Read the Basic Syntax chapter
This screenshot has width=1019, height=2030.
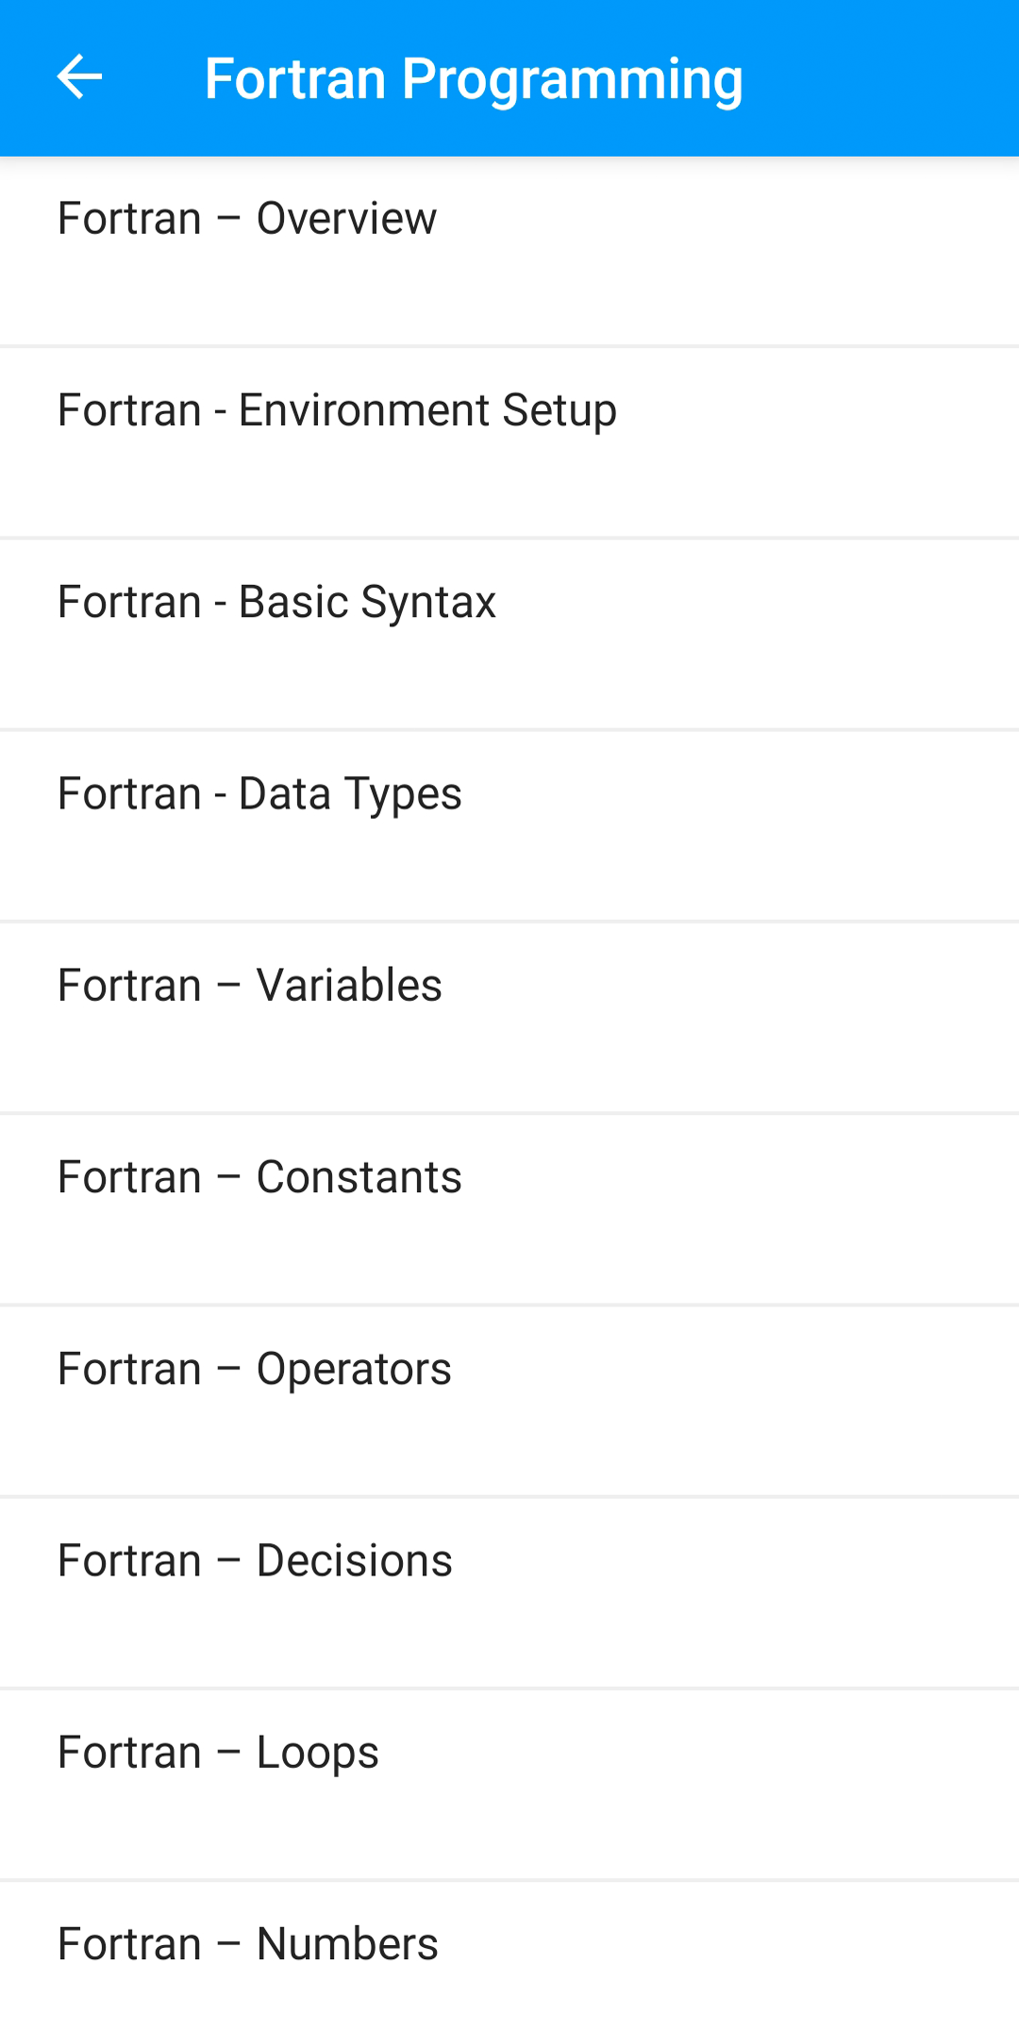coord(276,602)
